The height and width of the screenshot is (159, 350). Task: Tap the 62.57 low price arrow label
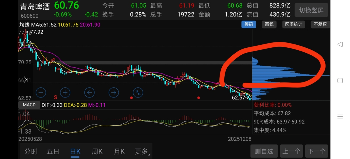click(x=241, y=97)
